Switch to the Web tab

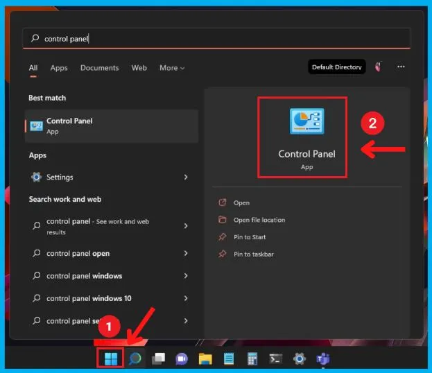coord(139,68)
